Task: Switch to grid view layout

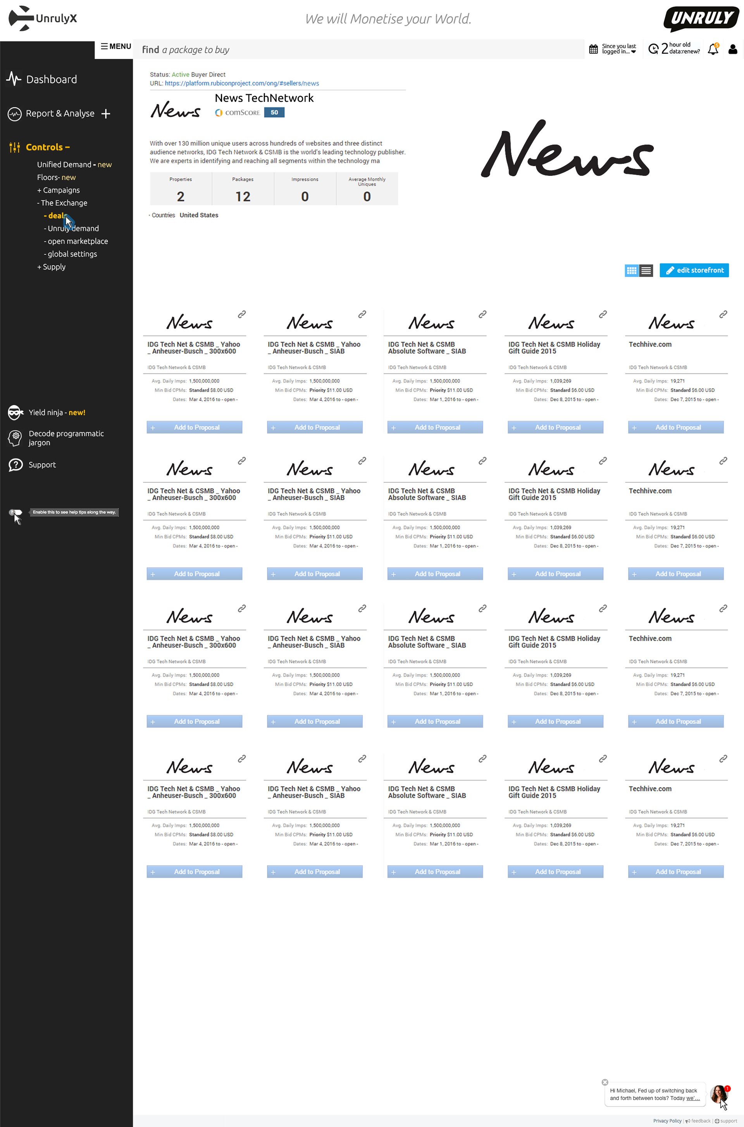Action: (x=632, y=270)
